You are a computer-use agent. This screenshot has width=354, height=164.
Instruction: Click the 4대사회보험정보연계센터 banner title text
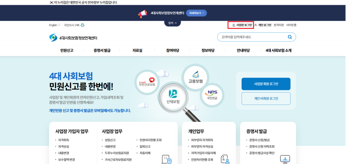[167, 13]
